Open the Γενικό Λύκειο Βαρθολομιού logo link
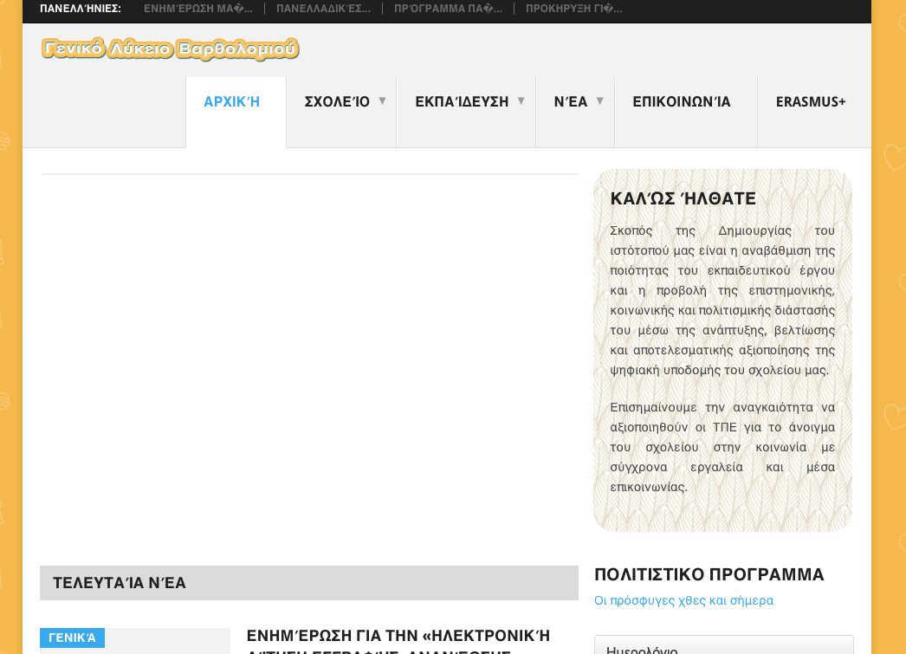This screenshot has width=906, height=654. pos(170,49)
